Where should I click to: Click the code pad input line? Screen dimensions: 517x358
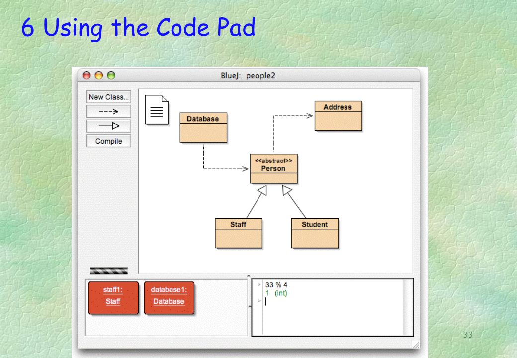[x=333, y=301]
